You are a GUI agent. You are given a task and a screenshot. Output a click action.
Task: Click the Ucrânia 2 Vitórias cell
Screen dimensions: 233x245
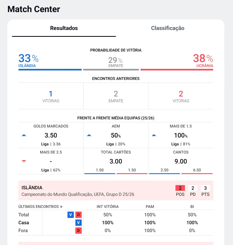coord(181,96)
